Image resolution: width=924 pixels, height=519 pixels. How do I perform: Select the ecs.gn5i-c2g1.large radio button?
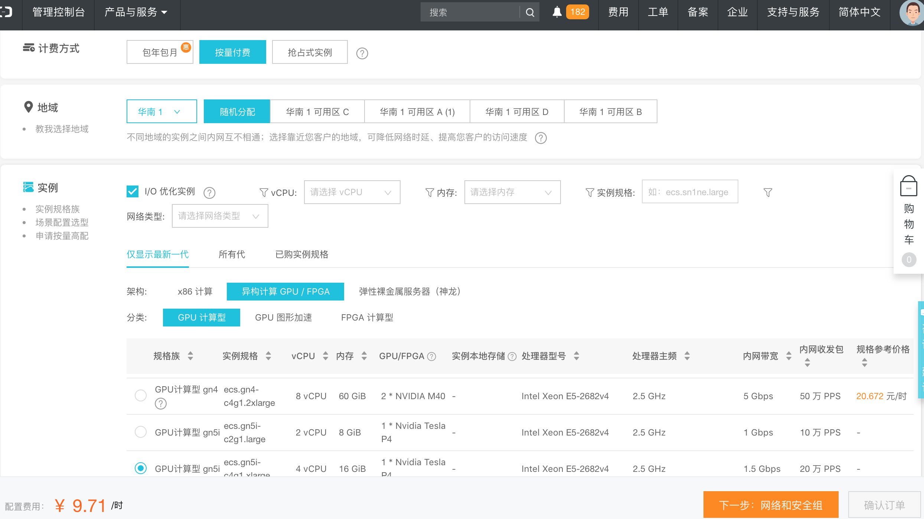(x=141, y=432)
